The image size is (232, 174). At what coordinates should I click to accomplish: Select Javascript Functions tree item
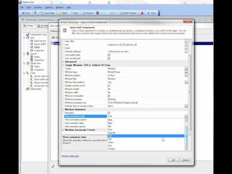(41, 86)
